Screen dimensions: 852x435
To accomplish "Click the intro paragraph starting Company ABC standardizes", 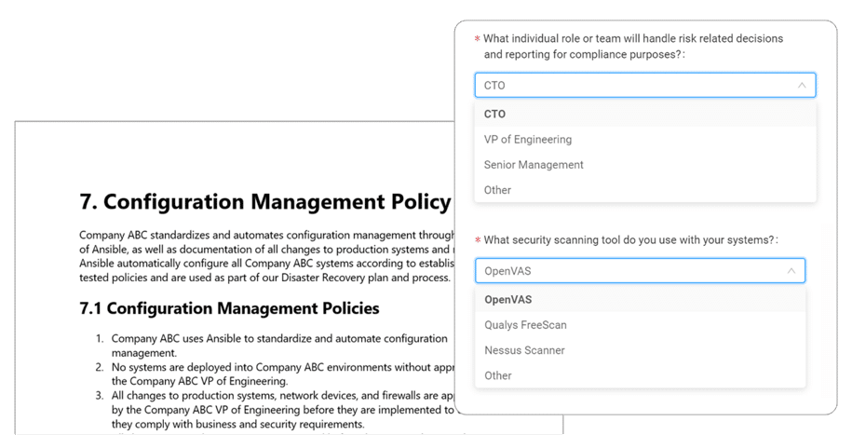I will (266, 256).
